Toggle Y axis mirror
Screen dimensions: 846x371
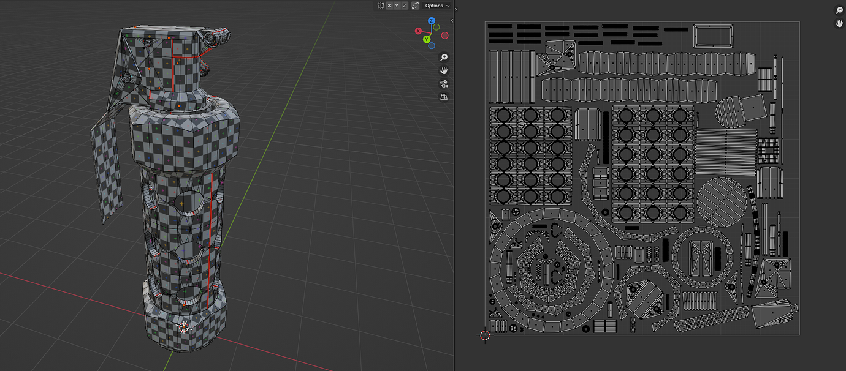(397, 6)
